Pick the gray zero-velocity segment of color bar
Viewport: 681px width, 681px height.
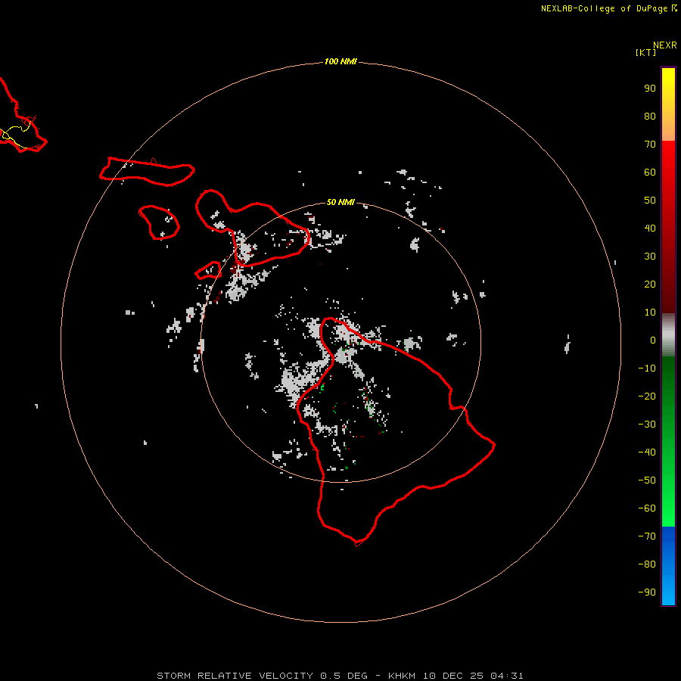[x=668, y=335]
